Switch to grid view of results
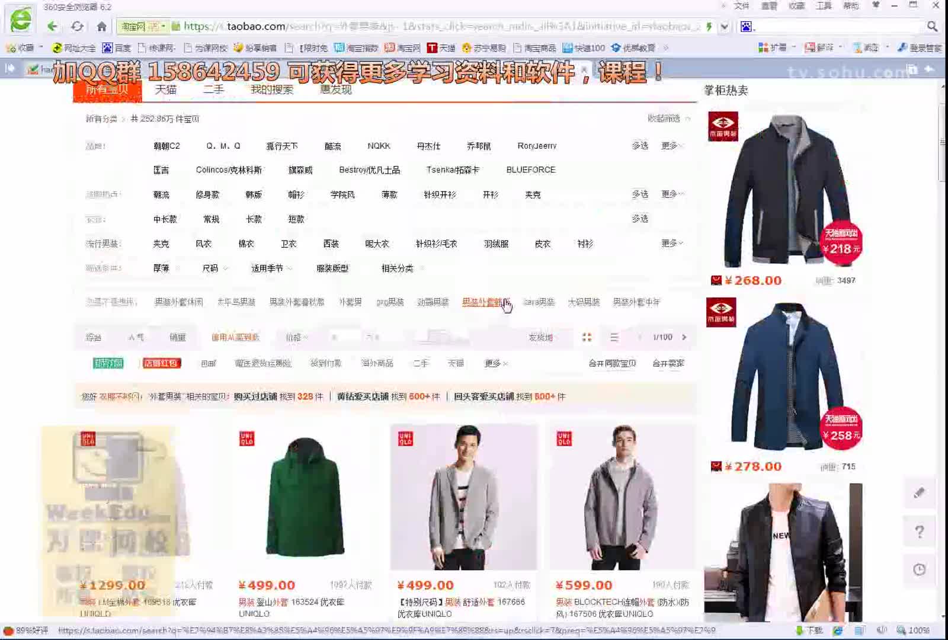The height and width of the screenshot is (640, 948). tap(587, 337)
